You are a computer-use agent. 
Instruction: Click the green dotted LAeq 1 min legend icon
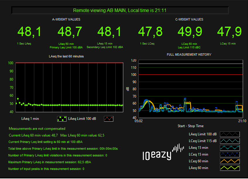pos(61,119)
